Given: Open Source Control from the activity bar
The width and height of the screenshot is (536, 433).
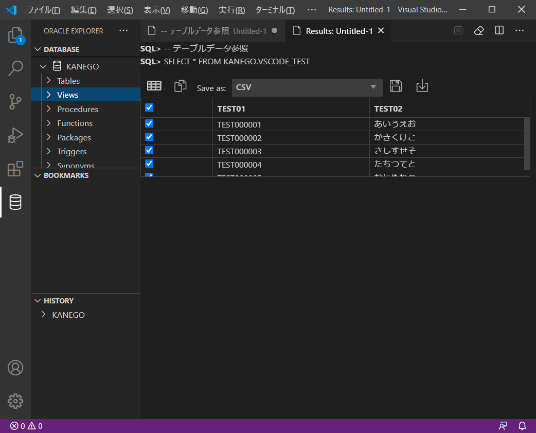Looking at the screenshot, I should coord(15,102).
